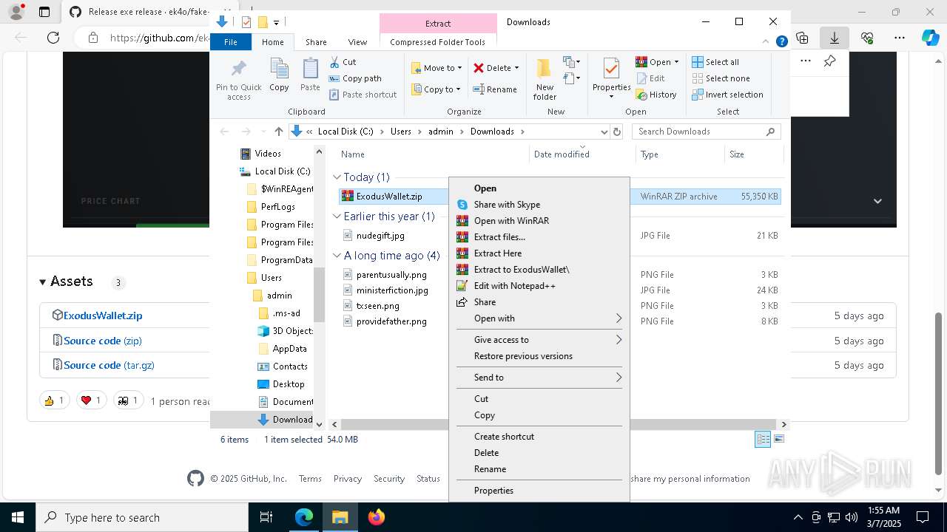Refresh the Downloads folder view

(617, 132)
